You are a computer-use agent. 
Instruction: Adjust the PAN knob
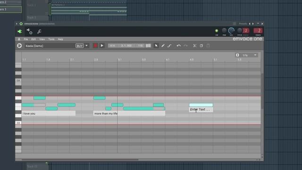pyautogui.click(x=224, y=30)
